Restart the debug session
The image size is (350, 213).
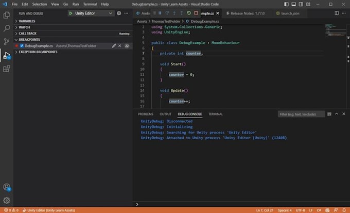188,13
